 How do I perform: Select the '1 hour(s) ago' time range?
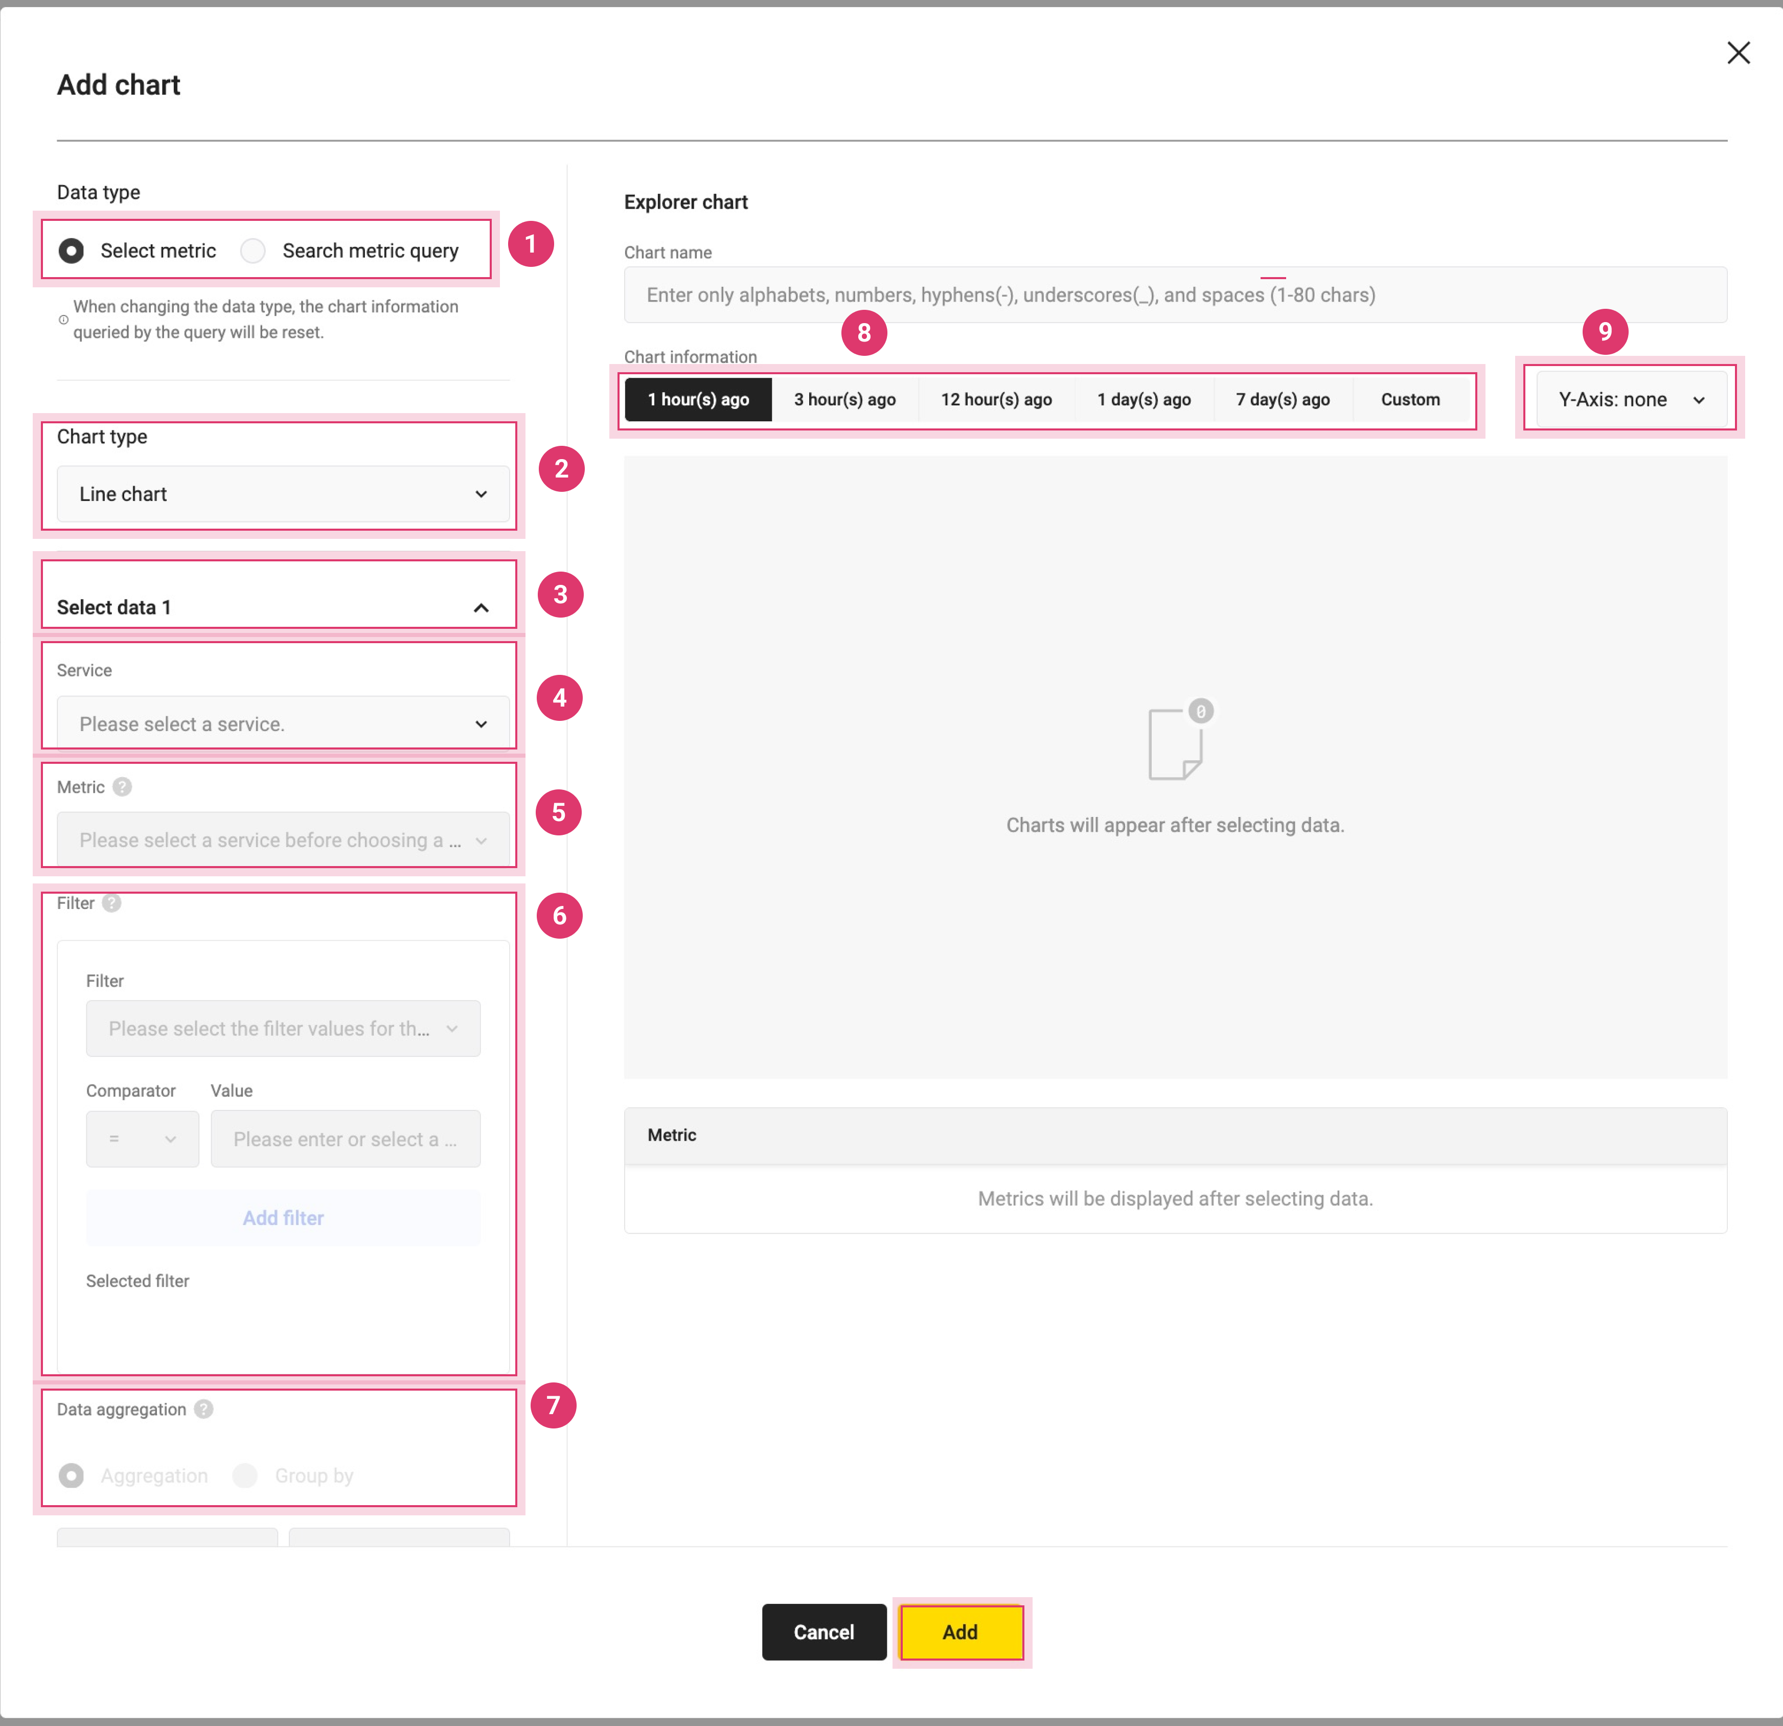pyautogui.click(x=698, y=399)
